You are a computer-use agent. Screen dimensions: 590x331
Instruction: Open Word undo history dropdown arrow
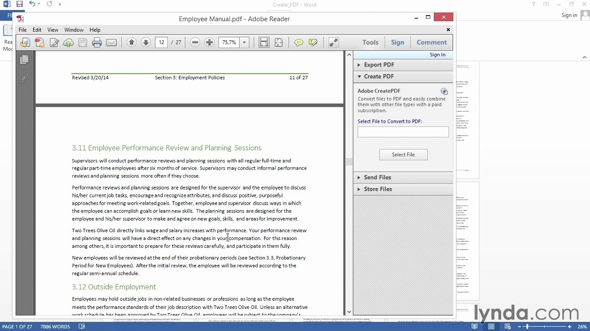[39, 4]
